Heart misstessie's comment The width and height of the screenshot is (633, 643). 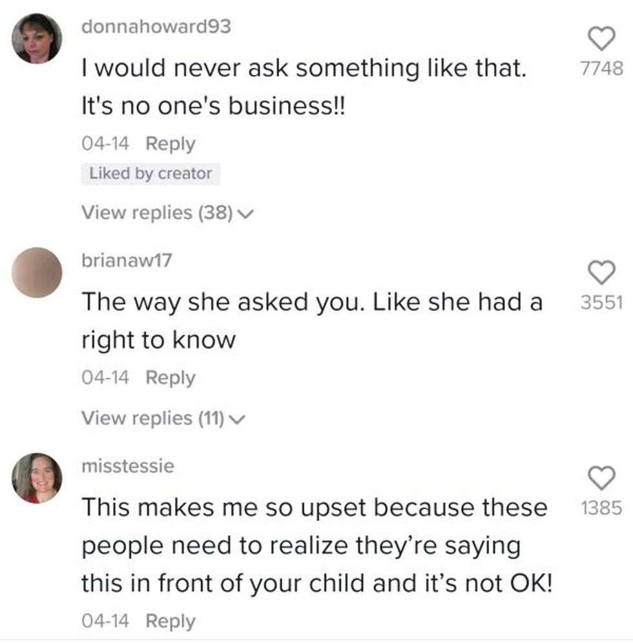click(601, 479)
